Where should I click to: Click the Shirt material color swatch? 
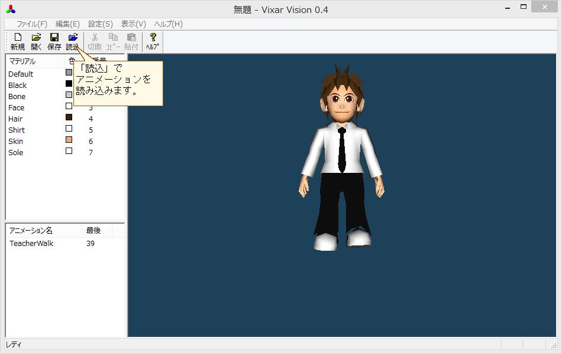click(68, 129)
